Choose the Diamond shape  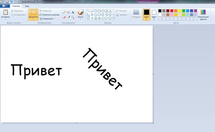click(92, 15)
